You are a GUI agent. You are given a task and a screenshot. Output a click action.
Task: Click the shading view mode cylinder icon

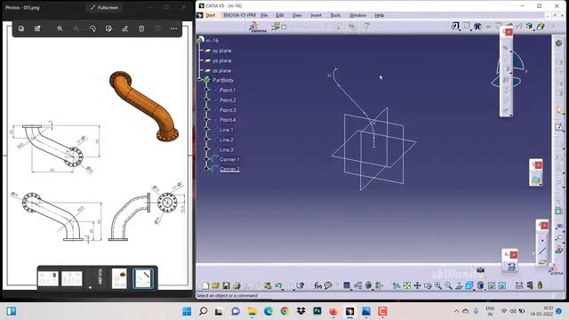point(480,286)
